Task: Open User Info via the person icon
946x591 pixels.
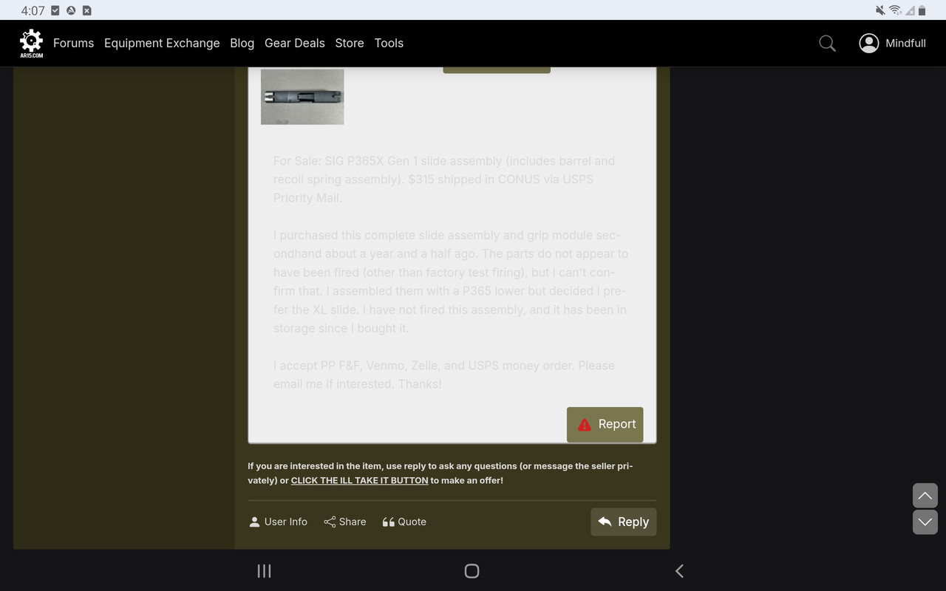Action: 254,522
